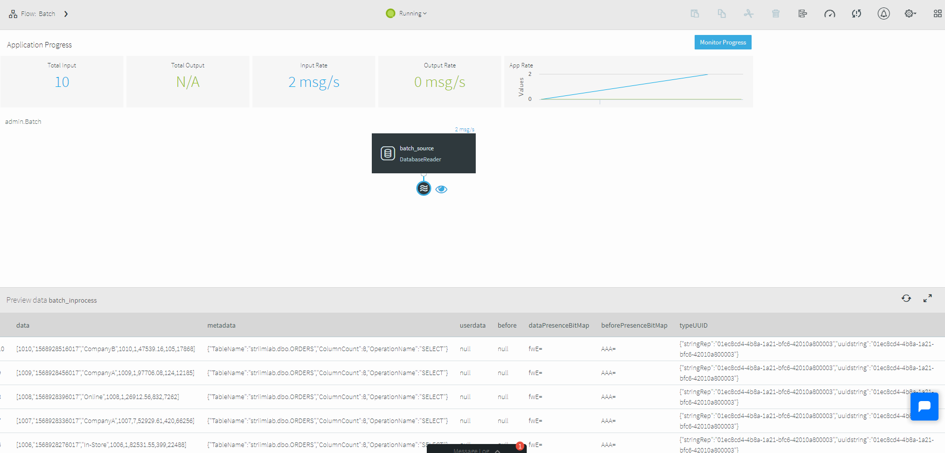Click the paste toolbar icon
The width and height of the screenshot is (945, 453).
(x=695, y=13)
